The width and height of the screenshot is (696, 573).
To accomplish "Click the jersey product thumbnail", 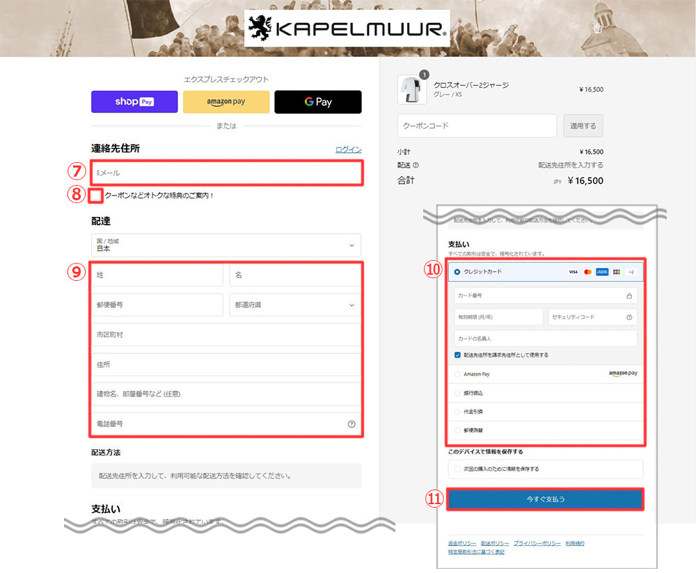I will (411, 90).
